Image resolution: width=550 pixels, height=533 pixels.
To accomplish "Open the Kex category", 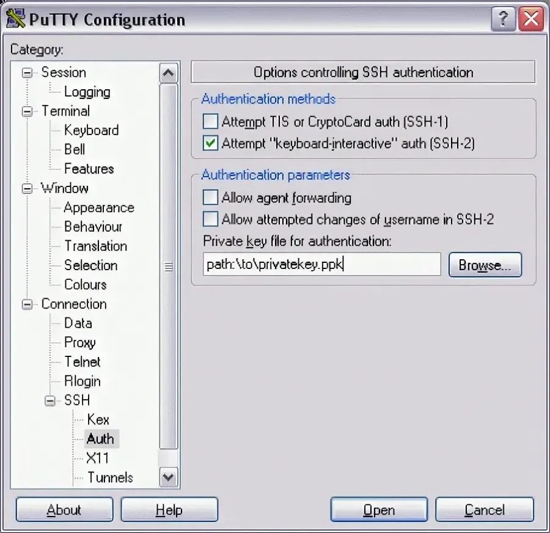I will [x=98, y=420].
